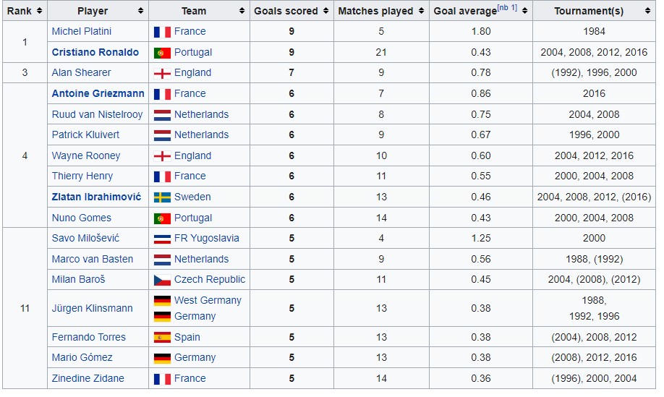Click Portugal link beside Nuno Gomes
Image resolution: width=664 pixels, height=397 pixels.
click(x=193, y=218)
